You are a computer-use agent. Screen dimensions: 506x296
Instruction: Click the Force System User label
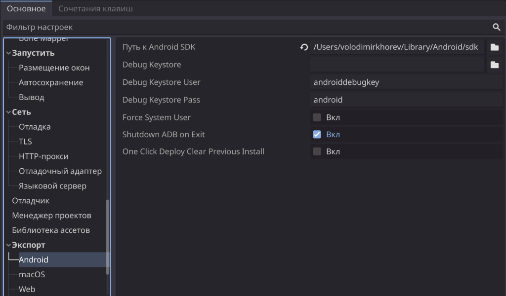pos(157,117)
